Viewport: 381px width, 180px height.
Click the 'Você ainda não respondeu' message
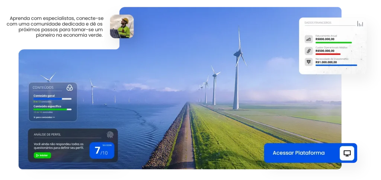(x=59, y=146)
